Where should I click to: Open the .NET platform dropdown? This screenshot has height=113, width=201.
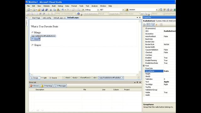click(x=123, y=10)
